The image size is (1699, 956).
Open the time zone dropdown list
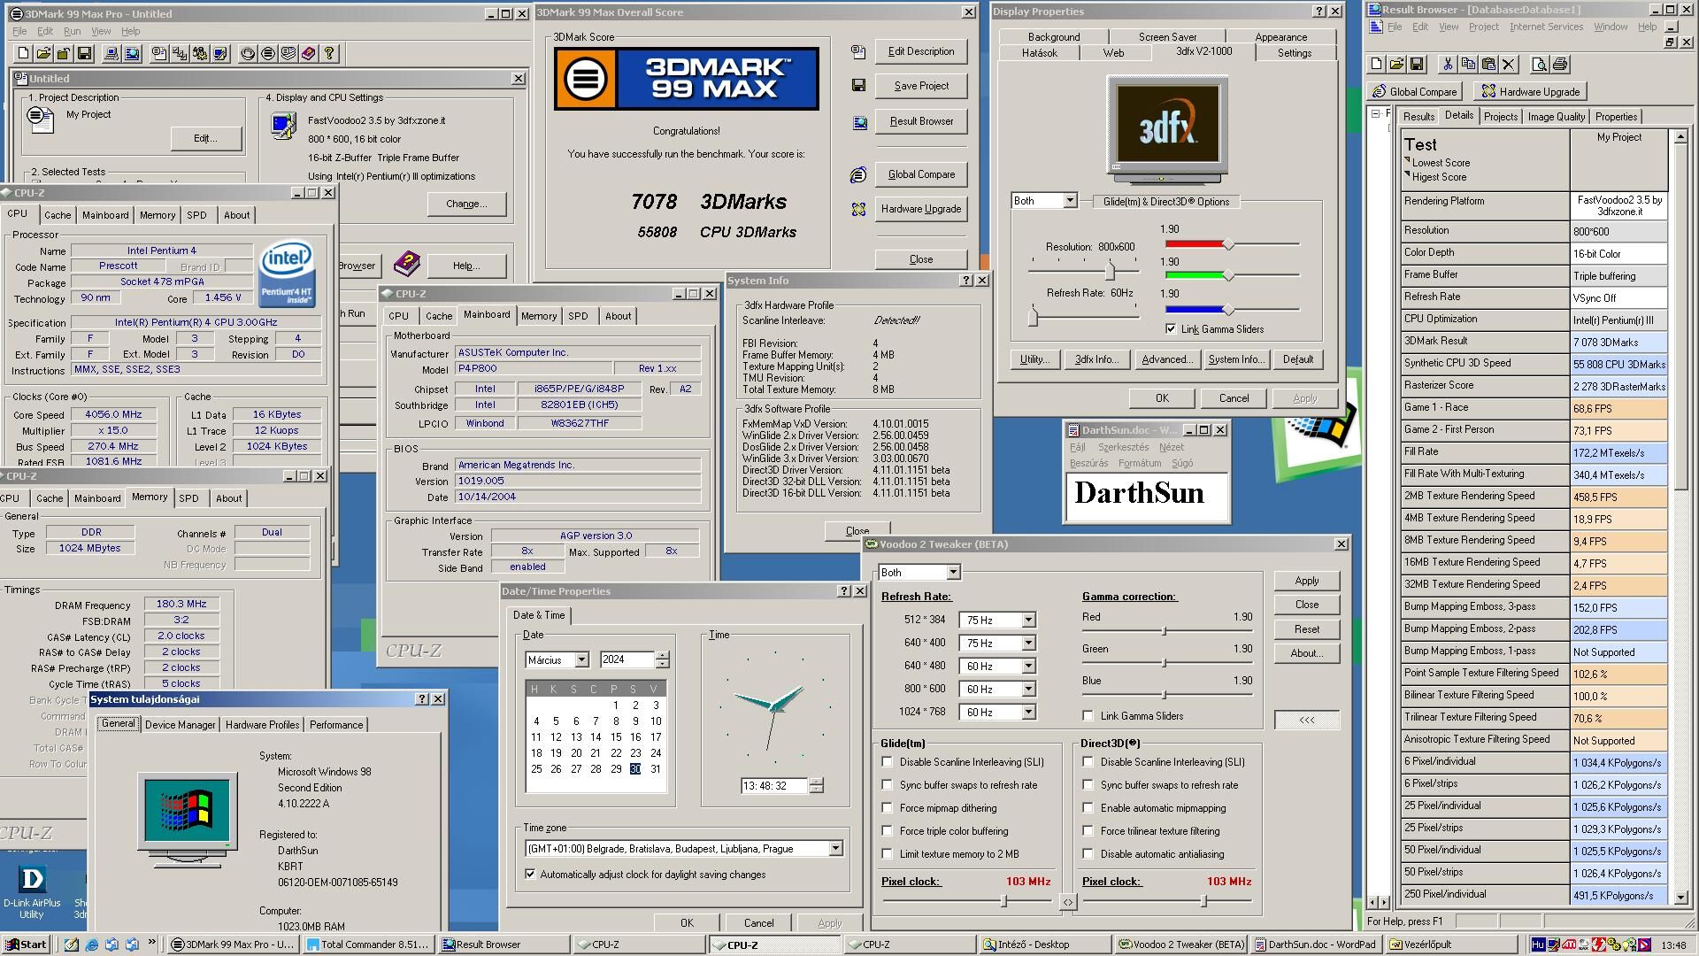point(834,849)
